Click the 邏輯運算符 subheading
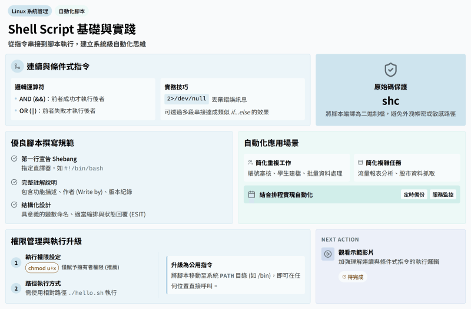The height and width of the screenshot is (309, 471). (30, 87)
